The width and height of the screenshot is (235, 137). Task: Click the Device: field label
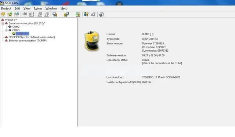[x=111, y=34]
